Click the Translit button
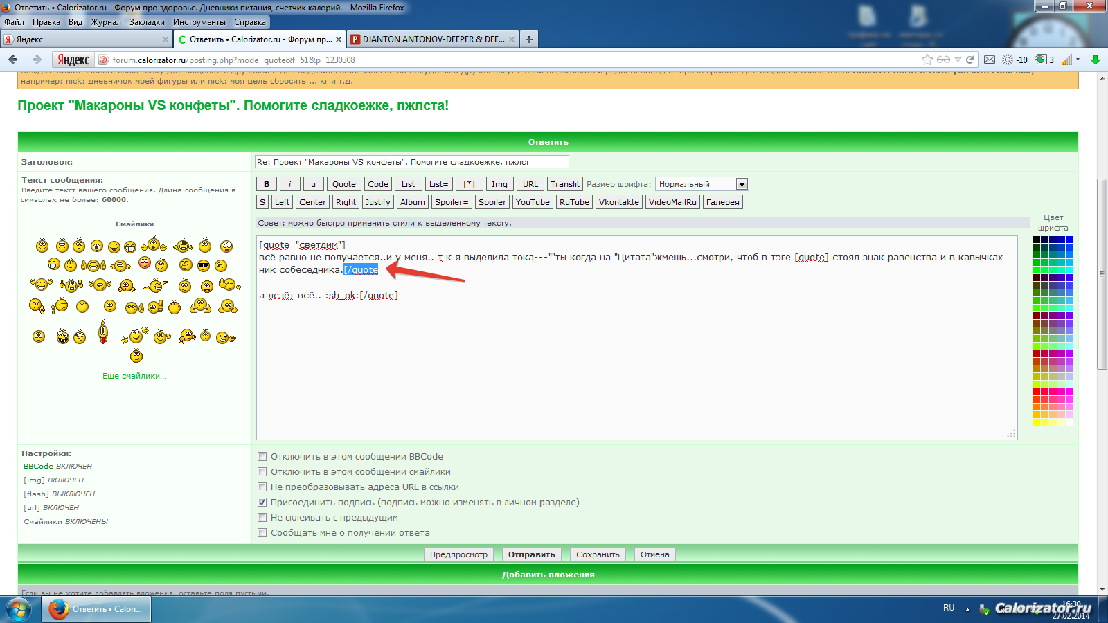The image size is (1108, 623). [x=565, y=184]
